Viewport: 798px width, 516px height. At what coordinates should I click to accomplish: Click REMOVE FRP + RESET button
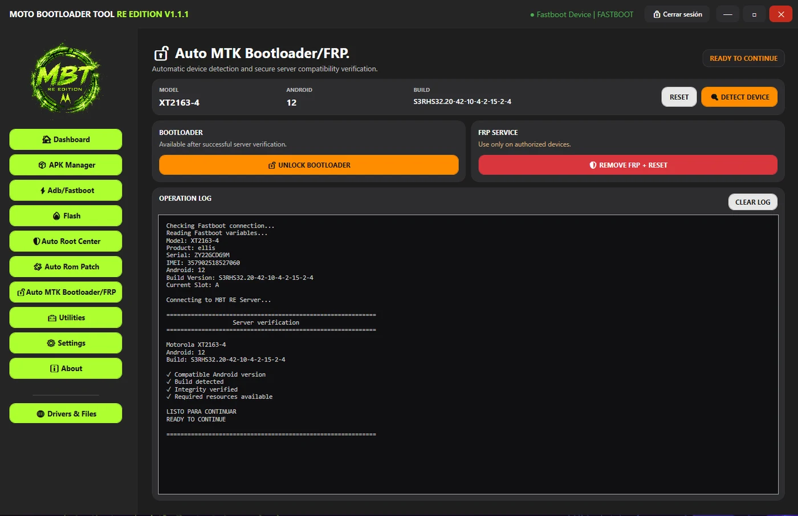pos(628,165)
